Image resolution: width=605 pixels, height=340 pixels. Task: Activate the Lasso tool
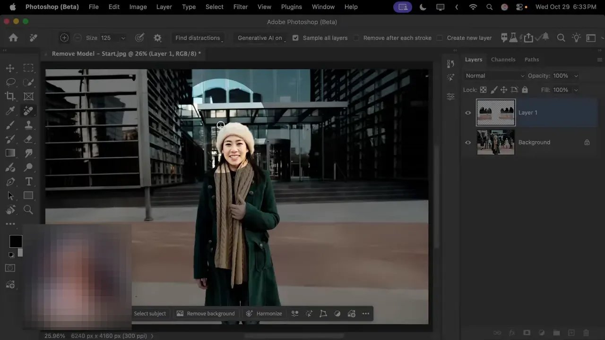[10, 82]
